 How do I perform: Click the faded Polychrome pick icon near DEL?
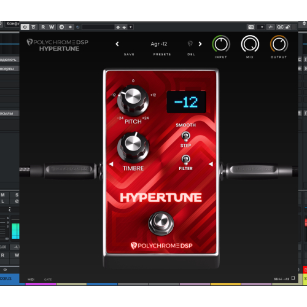click(x=190, y=44)
